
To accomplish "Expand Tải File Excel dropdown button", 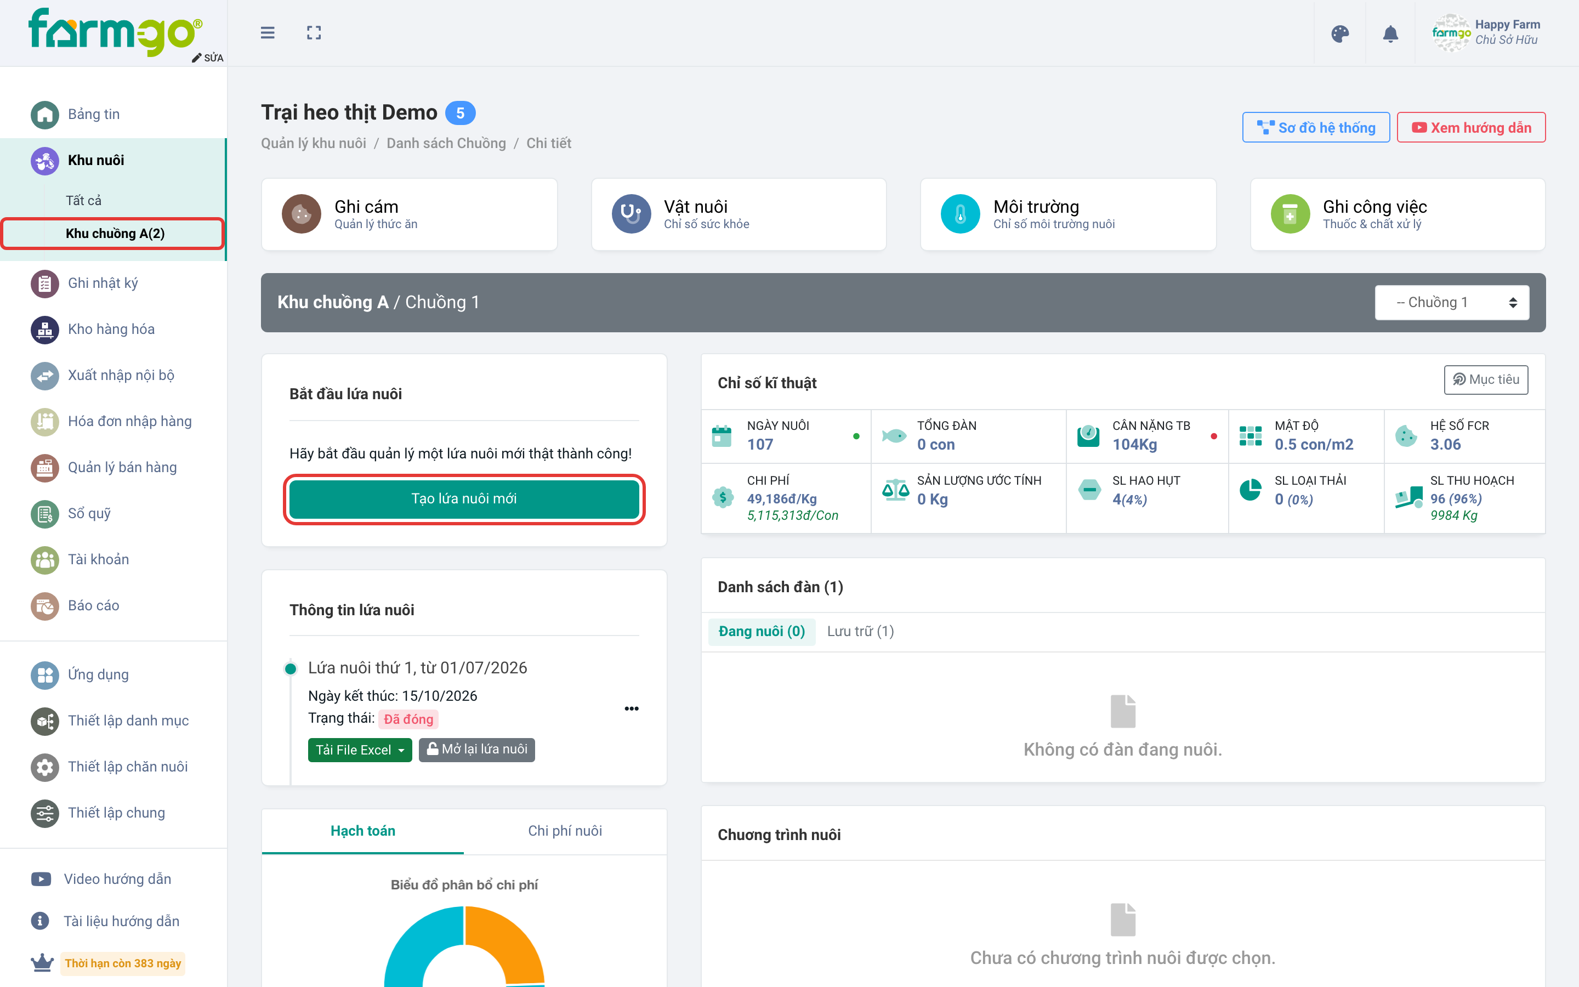I will [x=360, y=750].
